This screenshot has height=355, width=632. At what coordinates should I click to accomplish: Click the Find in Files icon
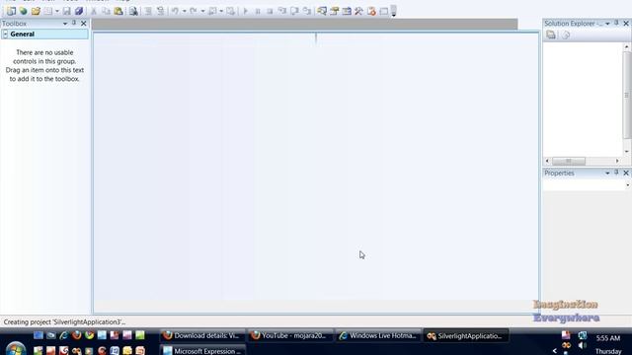point(133,11)
